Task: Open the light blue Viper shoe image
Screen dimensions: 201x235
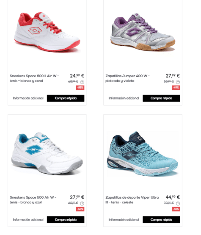Action: 143,154
